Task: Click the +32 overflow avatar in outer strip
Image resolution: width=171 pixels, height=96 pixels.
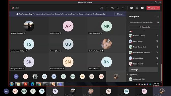Action: pyautogui.click(x=6, y=91)
